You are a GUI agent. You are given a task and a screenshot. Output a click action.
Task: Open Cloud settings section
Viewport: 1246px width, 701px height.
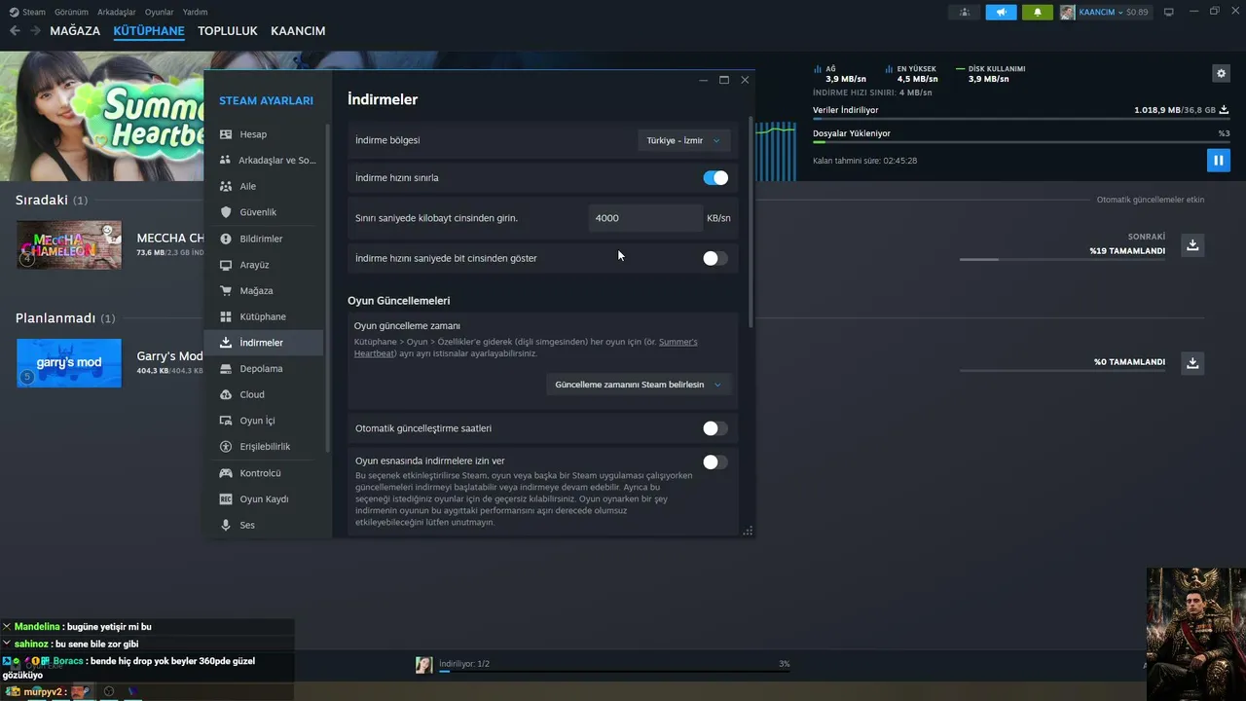264,394
